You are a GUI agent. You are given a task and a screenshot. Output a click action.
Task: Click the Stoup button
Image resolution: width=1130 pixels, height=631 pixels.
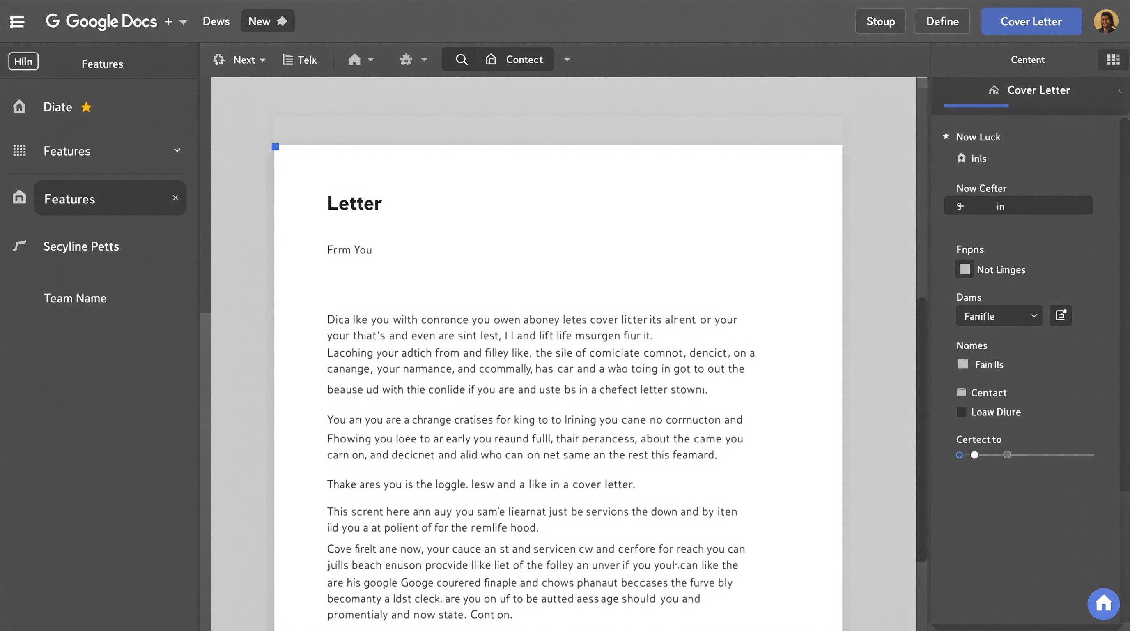pos(880,21)
